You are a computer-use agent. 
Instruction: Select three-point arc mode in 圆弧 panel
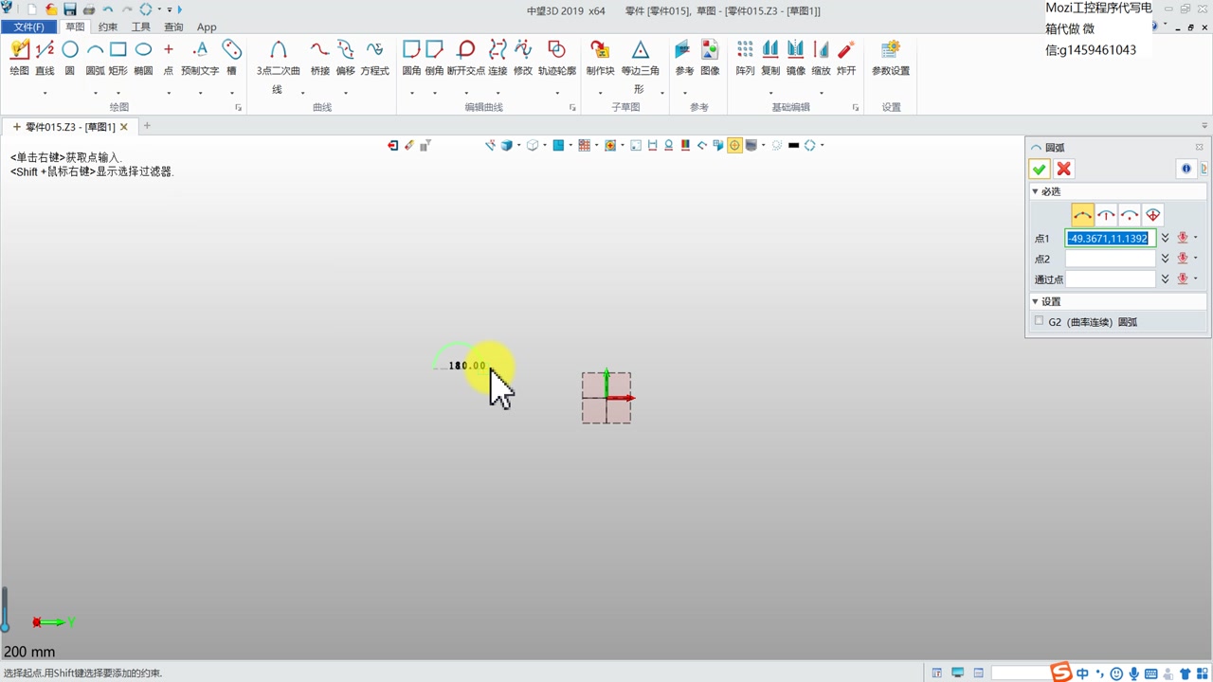(x=1082, y=215)
